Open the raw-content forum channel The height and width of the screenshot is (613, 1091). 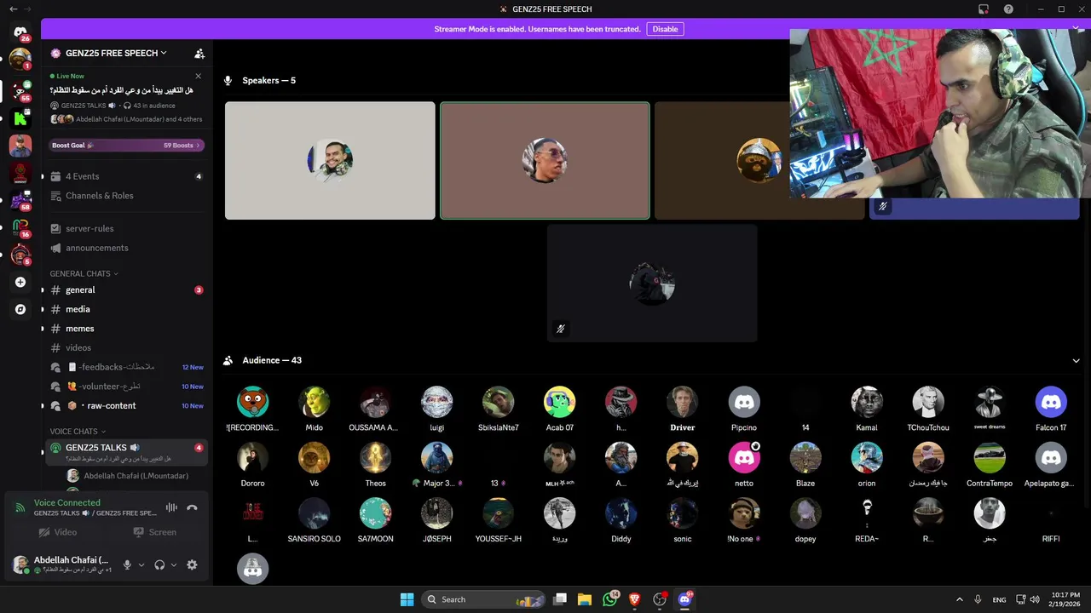[x=127, y=405]
